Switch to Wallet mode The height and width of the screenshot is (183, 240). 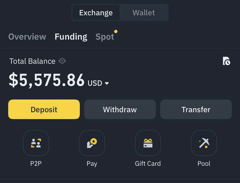pyautogui.click(x=144, y=13)
